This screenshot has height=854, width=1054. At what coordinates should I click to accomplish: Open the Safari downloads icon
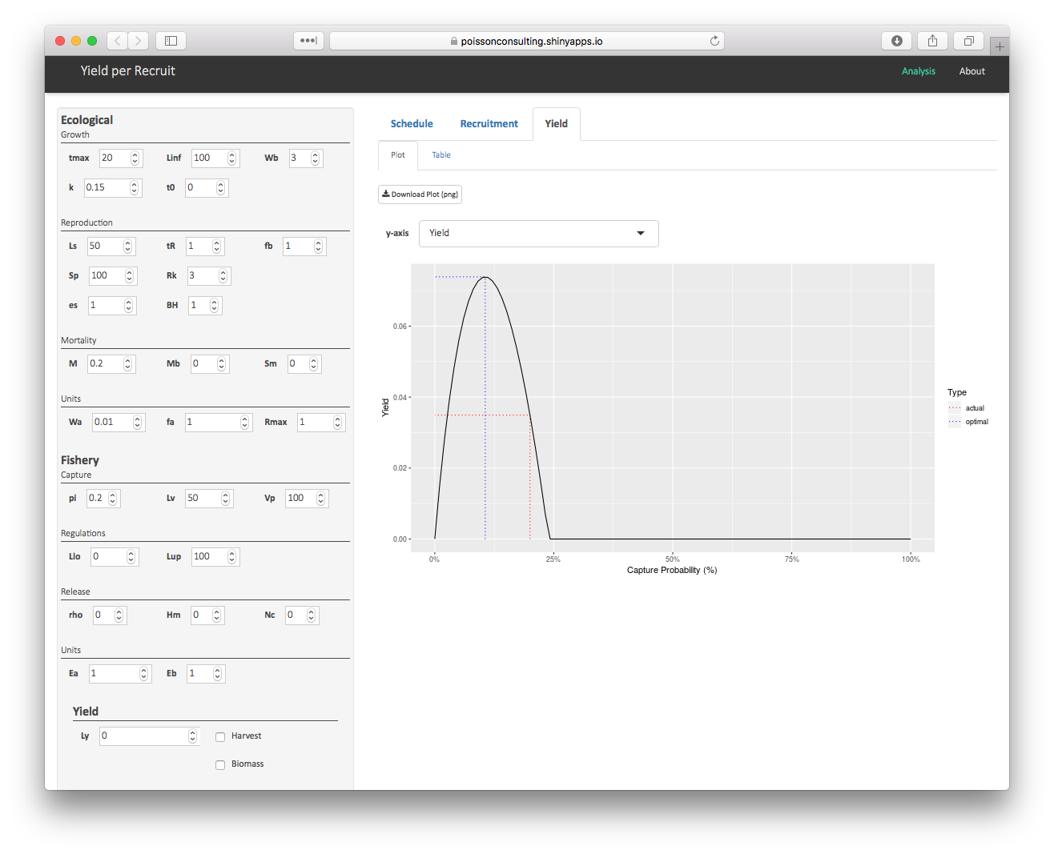click(896, 41)
